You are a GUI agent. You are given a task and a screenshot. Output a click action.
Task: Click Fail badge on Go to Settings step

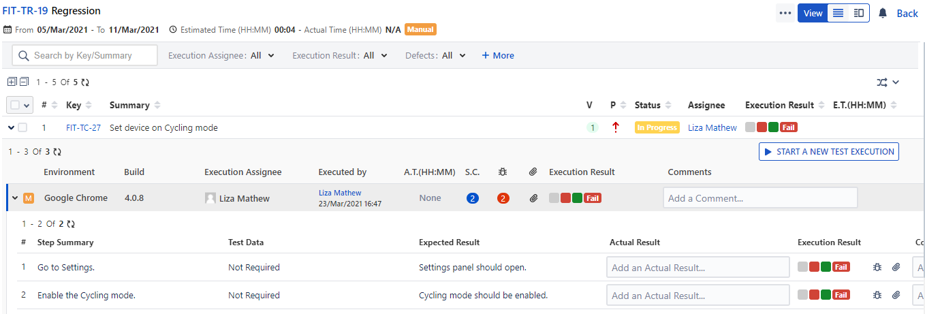click(841, 268)
